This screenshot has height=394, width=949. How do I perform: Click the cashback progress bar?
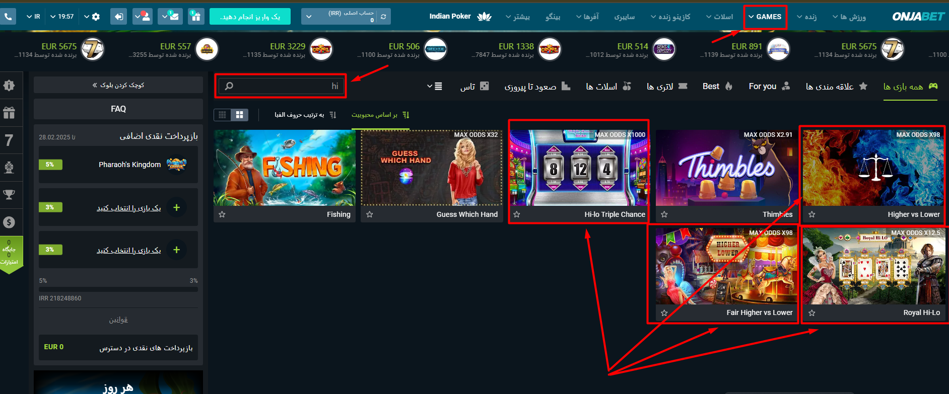(x=118, y=289)
